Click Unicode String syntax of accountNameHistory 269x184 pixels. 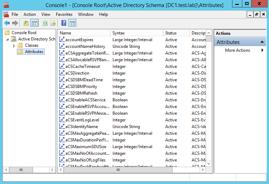126,46
